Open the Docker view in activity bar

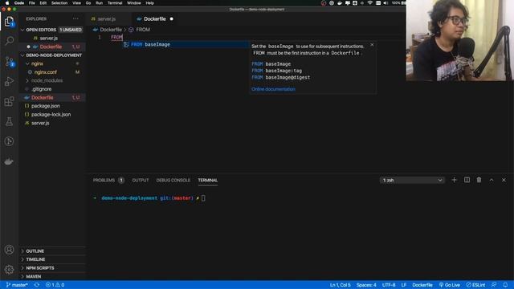click(9, 161)
